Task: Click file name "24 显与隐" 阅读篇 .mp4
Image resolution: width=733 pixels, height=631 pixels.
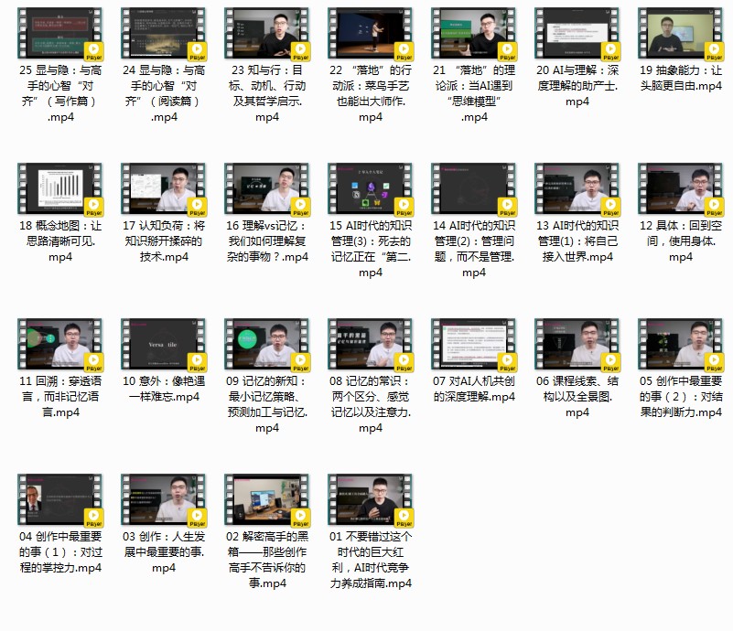Action: pyautogui.click(x=164, y=93)
